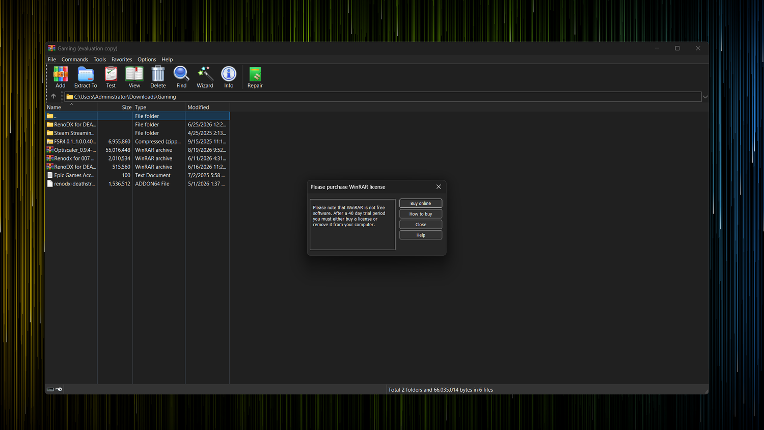
Task: Click the address bar path field
Action: click(383, 97)
